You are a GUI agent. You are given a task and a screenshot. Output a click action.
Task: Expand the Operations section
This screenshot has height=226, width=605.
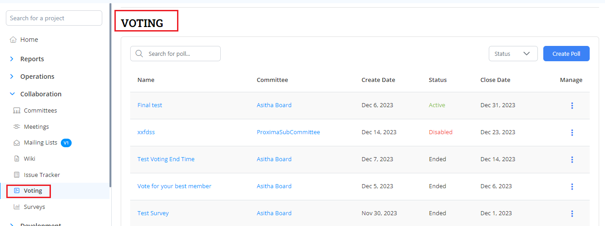pos(12,77)
